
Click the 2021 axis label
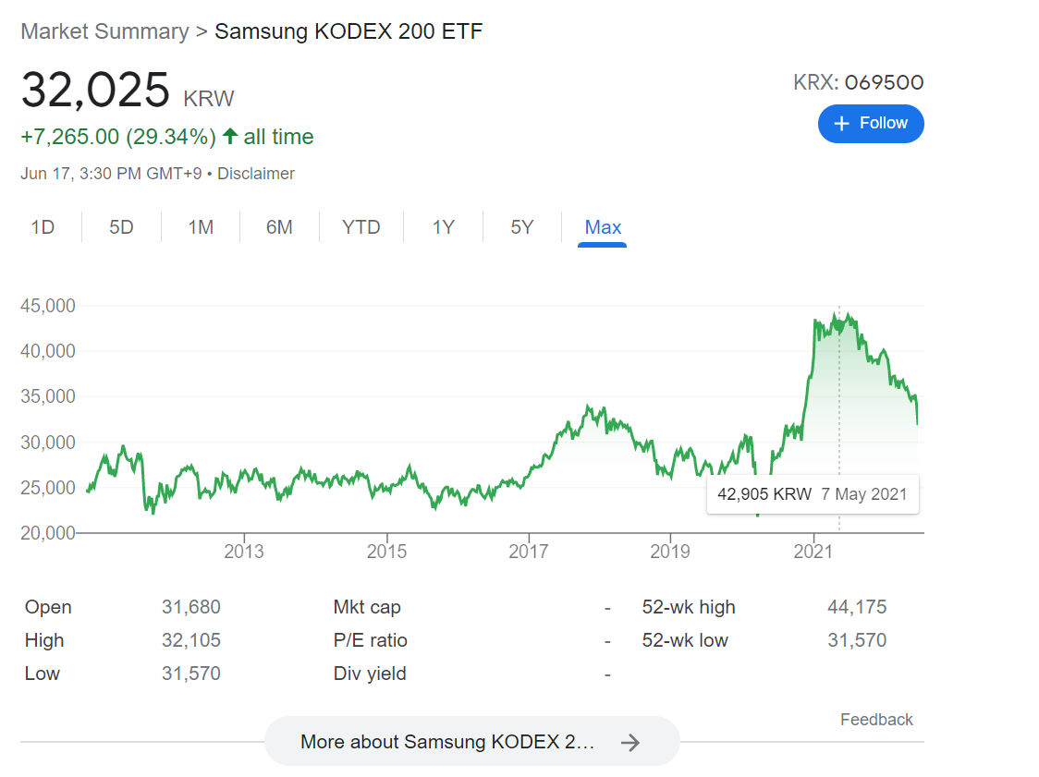(x=813, y=552)
